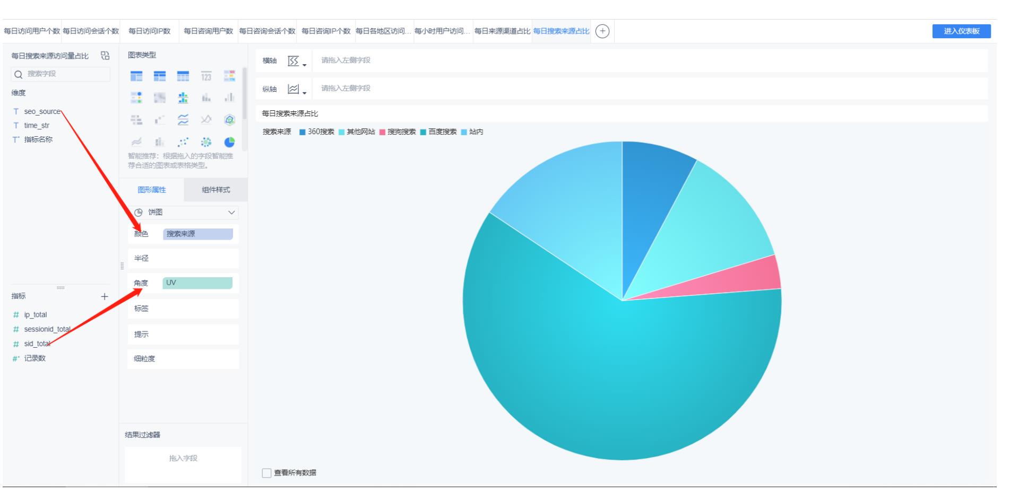Select the pie chart type icon
The width and height of the screenshot is (1010, 502).
pyautogui.click(x=229, y=142)
